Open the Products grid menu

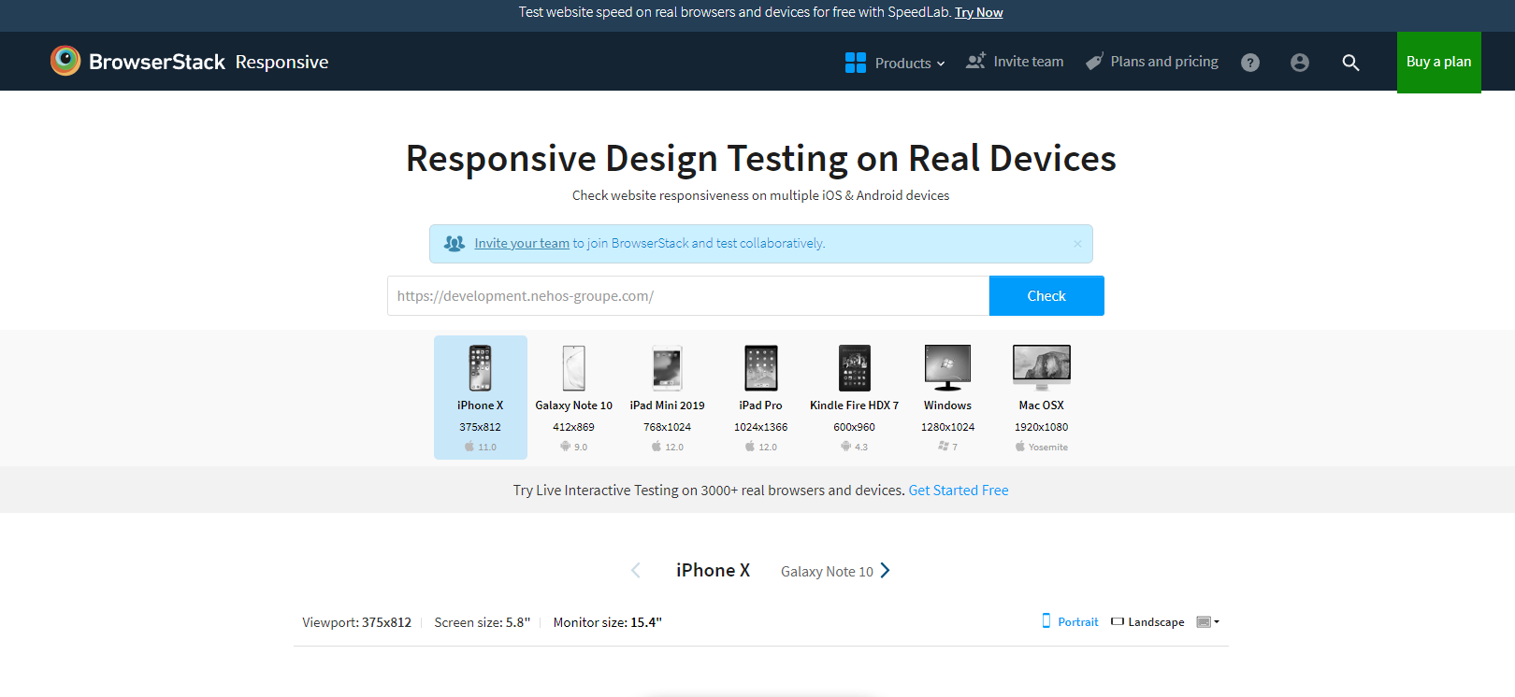coord(894,63)
